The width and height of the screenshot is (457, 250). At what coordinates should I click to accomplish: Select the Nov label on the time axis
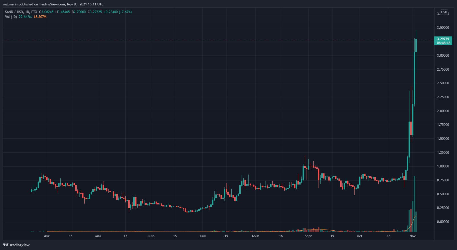point(412,236)
